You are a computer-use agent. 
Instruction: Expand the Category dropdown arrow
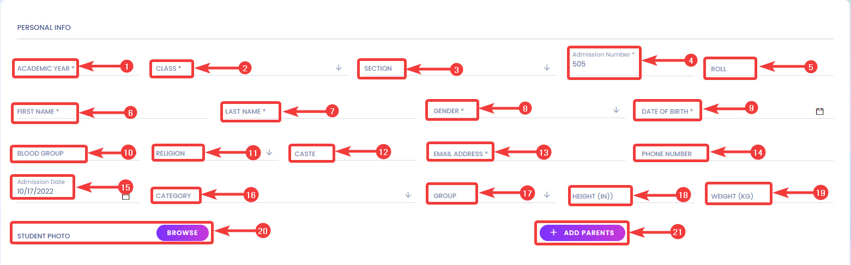(x=408, y=195)
